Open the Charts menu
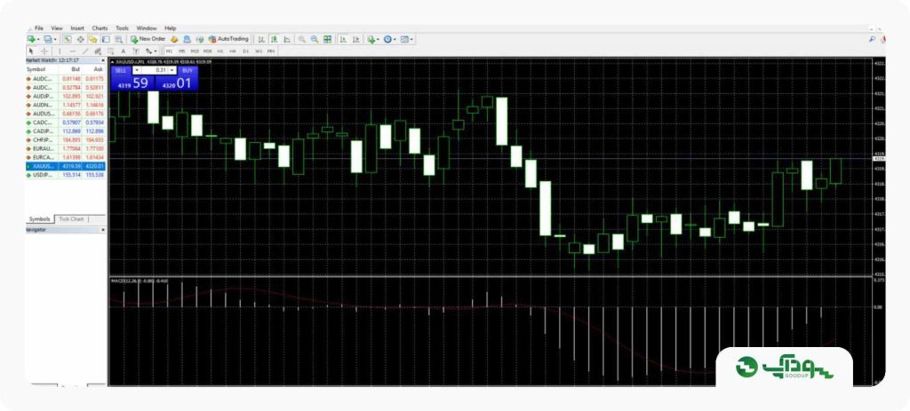 [100, 28]
